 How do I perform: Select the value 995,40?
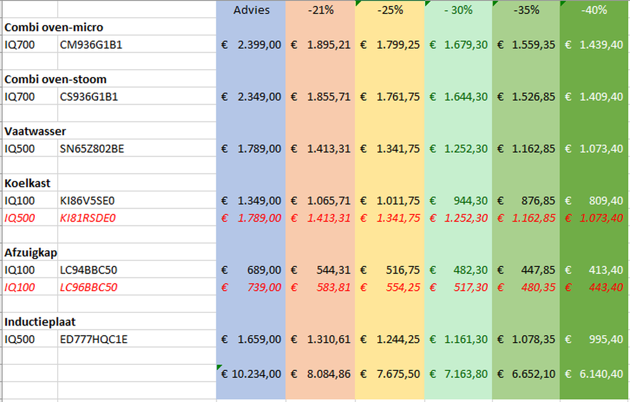(595, 339)
